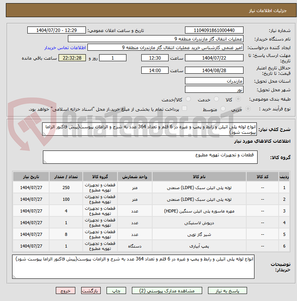Click اطلاعات کالاهای مورد نیاز heading
The height and width of the screenshot is (301, 297).
(262, 141)
